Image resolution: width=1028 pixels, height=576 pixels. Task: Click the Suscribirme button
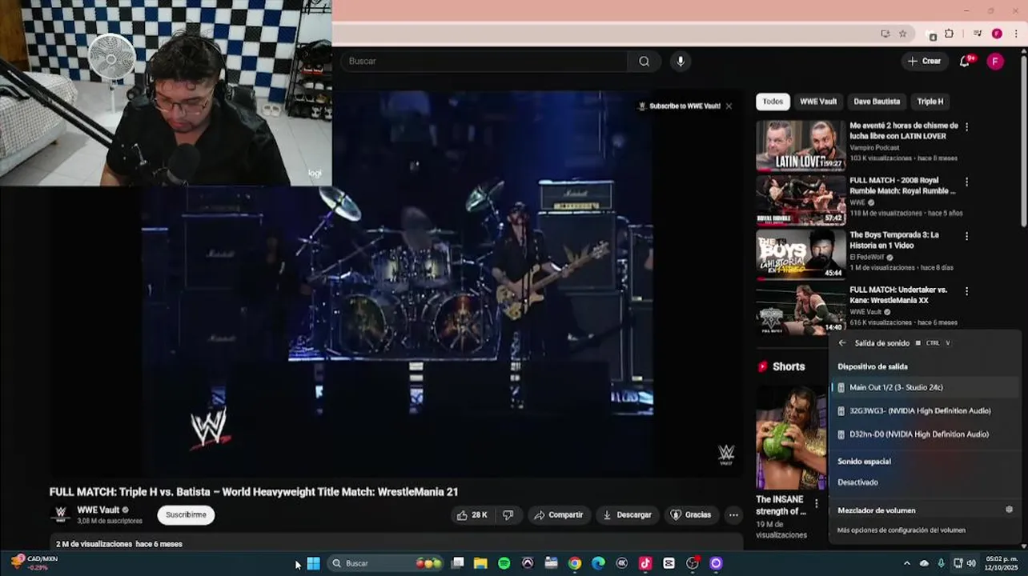click(186, 515)
